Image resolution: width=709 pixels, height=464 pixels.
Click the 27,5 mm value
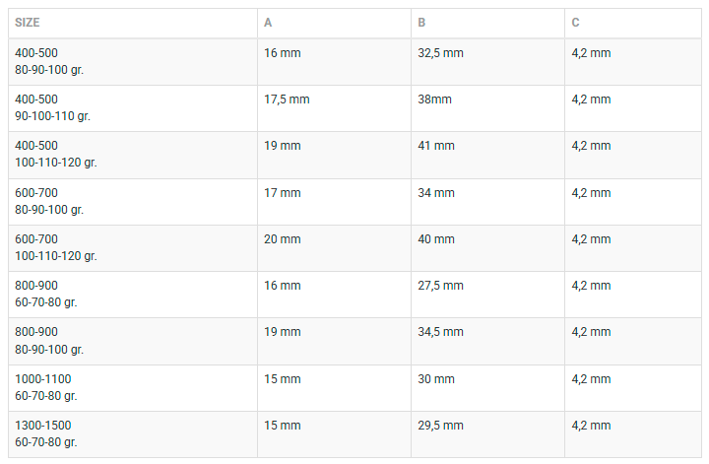[x=440, y=286]
